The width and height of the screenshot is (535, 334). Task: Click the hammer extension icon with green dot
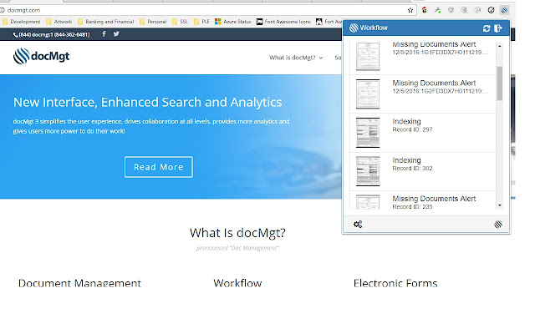[x=437, y=10]
